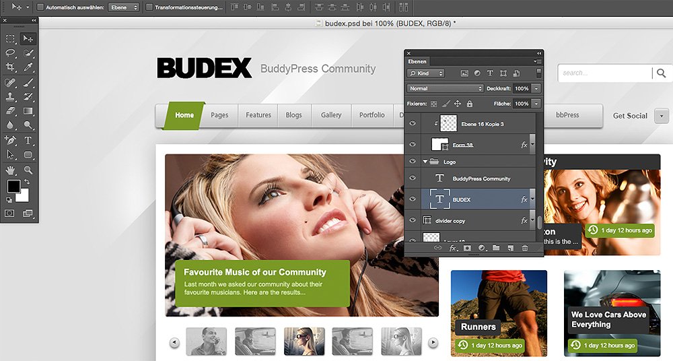This screenshot has height=361, width=673.
Task: Hide the Form 38 layer
Action: click(x=413, y=144)
